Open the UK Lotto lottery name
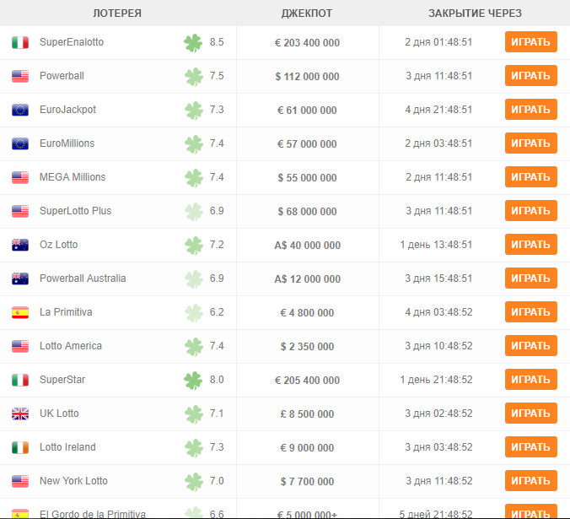Image resolution: width=570 pixels, height=519 pixels. click(x=59, y=414)
